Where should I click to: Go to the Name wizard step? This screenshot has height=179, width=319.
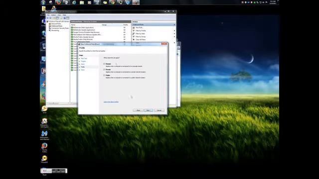point(83,70)
